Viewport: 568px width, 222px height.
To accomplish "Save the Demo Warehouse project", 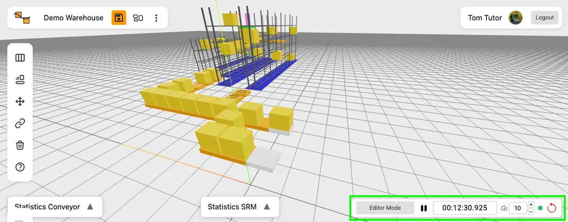I will 119,18.
